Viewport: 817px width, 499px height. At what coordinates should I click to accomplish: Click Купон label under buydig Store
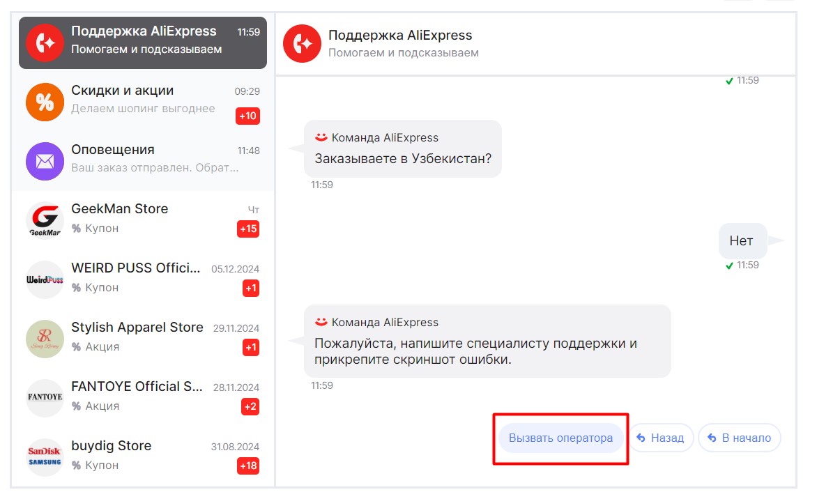(102, 465)
